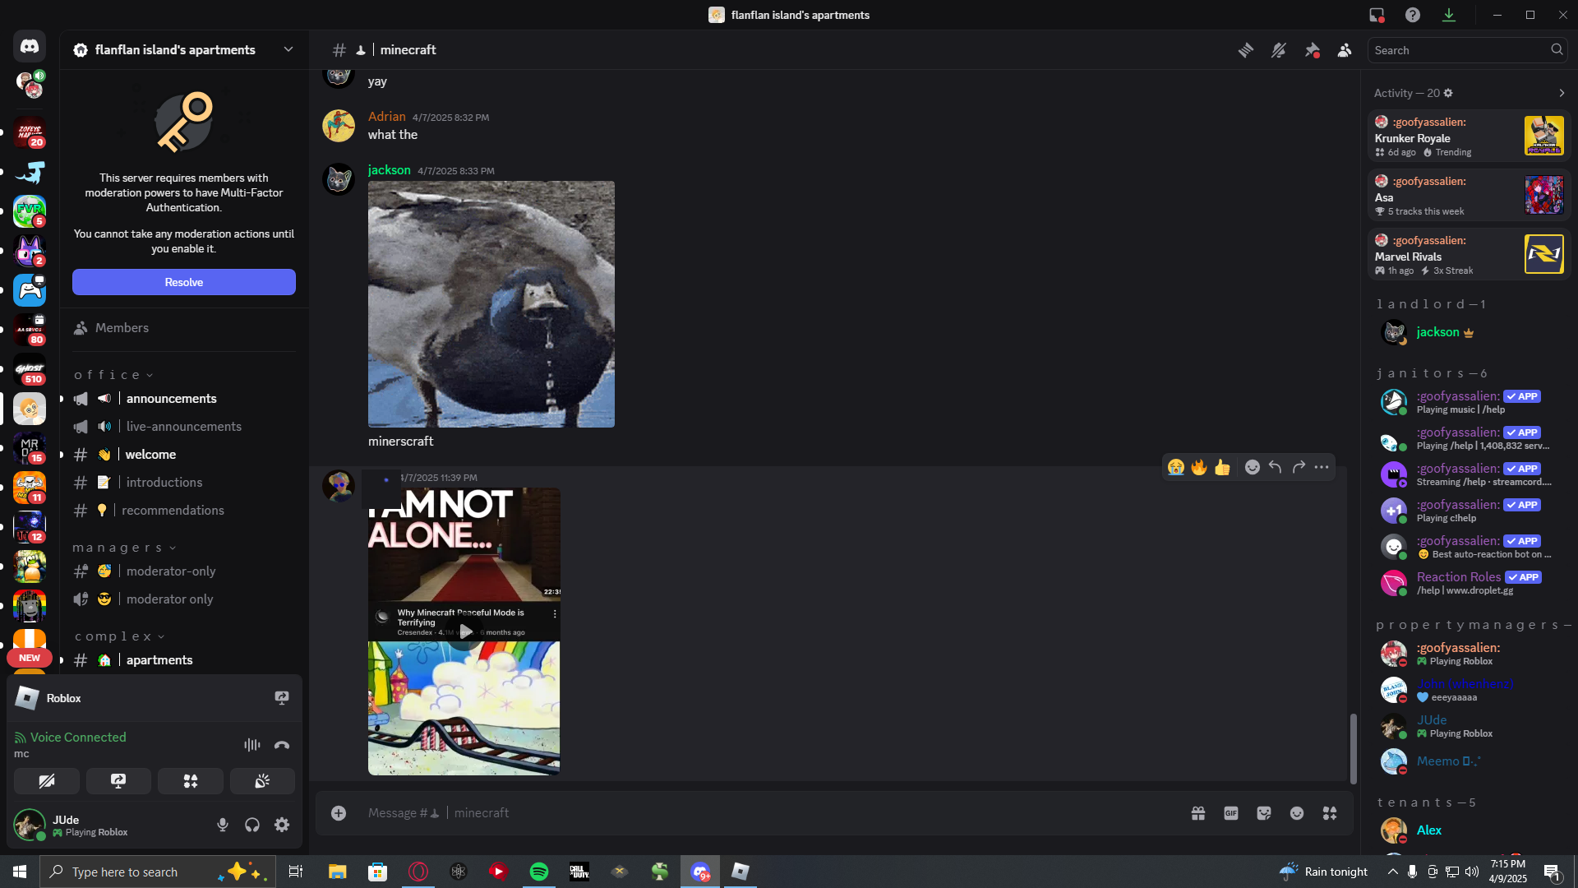The width and height of the screenshot is (1578, 888).
Task: Open user settings gear
Action: (282, 825)
